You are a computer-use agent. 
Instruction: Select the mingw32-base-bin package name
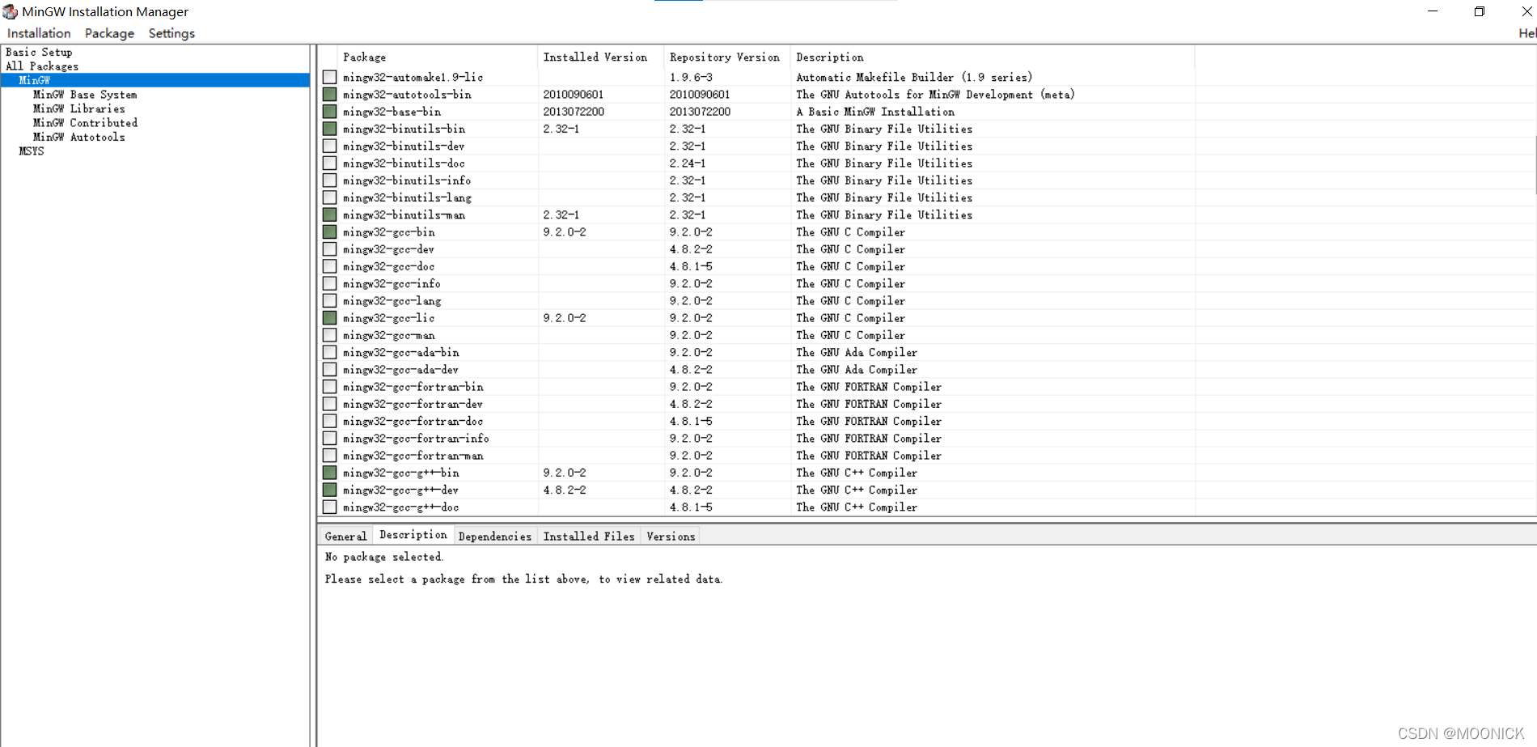point(392,112)
